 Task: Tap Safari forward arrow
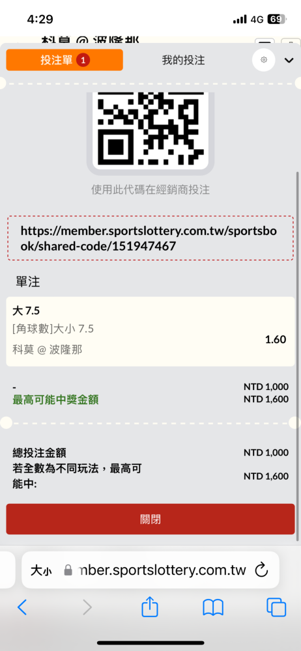pyautogui.click(x=87, y=607)
